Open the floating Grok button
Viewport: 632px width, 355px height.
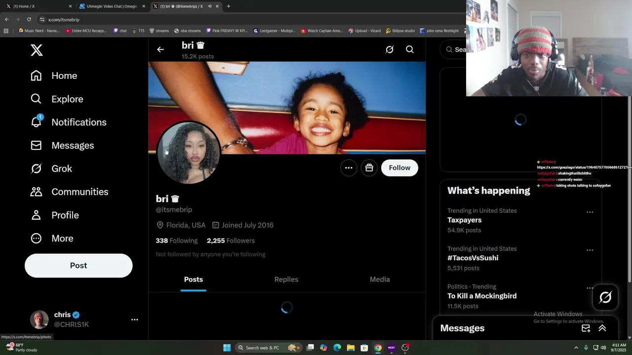pos(605,297)
